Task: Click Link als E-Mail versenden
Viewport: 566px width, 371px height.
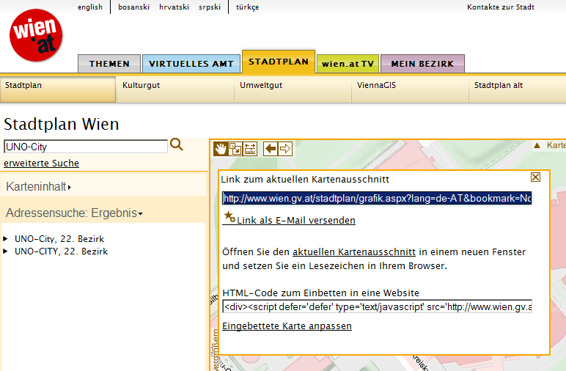Action: (x=295, y=220)
